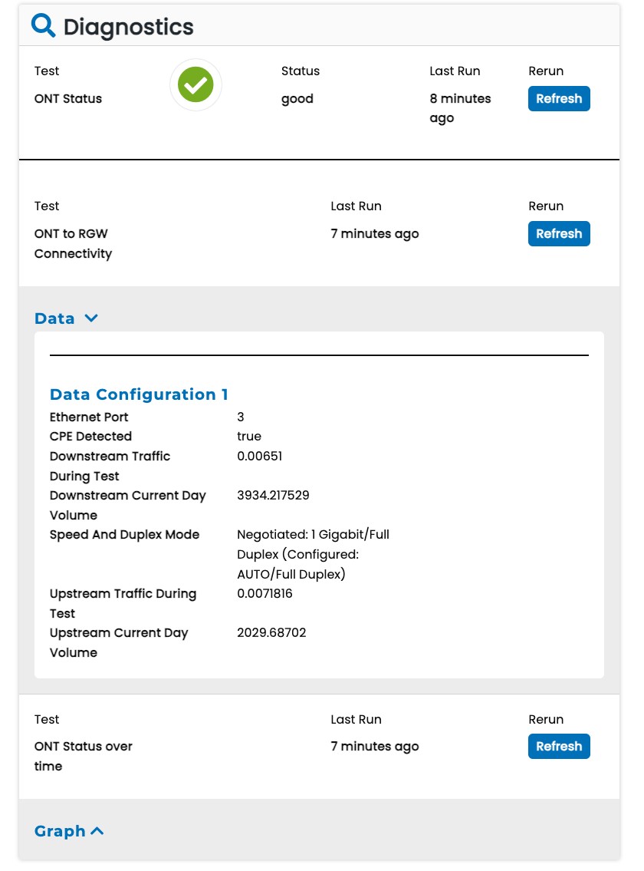Click the green checkmark ONT status icon
644x871 pixels.
195,84
